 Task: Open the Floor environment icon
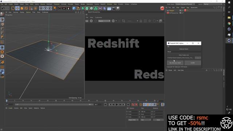click(x=109, y=8)
